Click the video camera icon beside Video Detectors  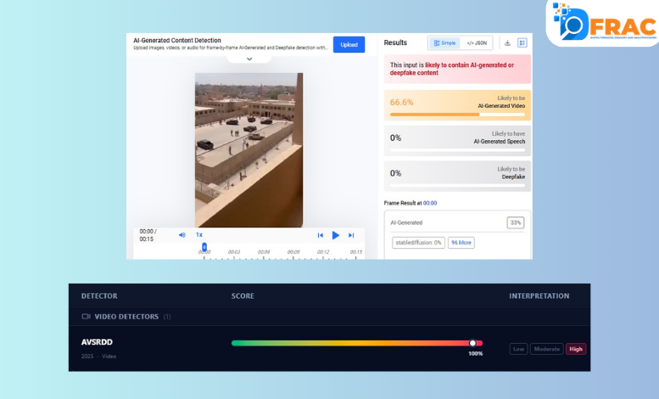pyautogui.click(x=86, y=317)
